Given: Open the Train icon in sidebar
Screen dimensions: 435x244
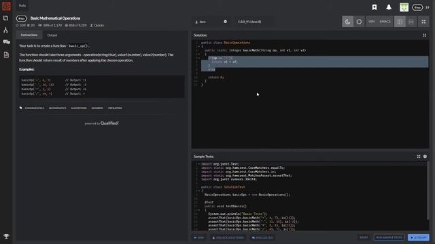Looking at the screenshot, I should tap(5, 18).
